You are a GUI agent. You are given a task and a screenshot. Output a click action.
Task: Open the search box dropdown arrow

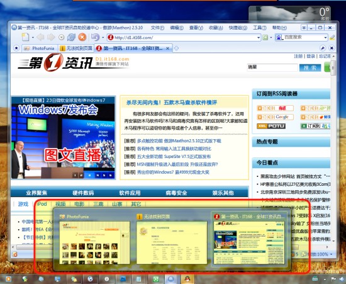coord(325,38)
